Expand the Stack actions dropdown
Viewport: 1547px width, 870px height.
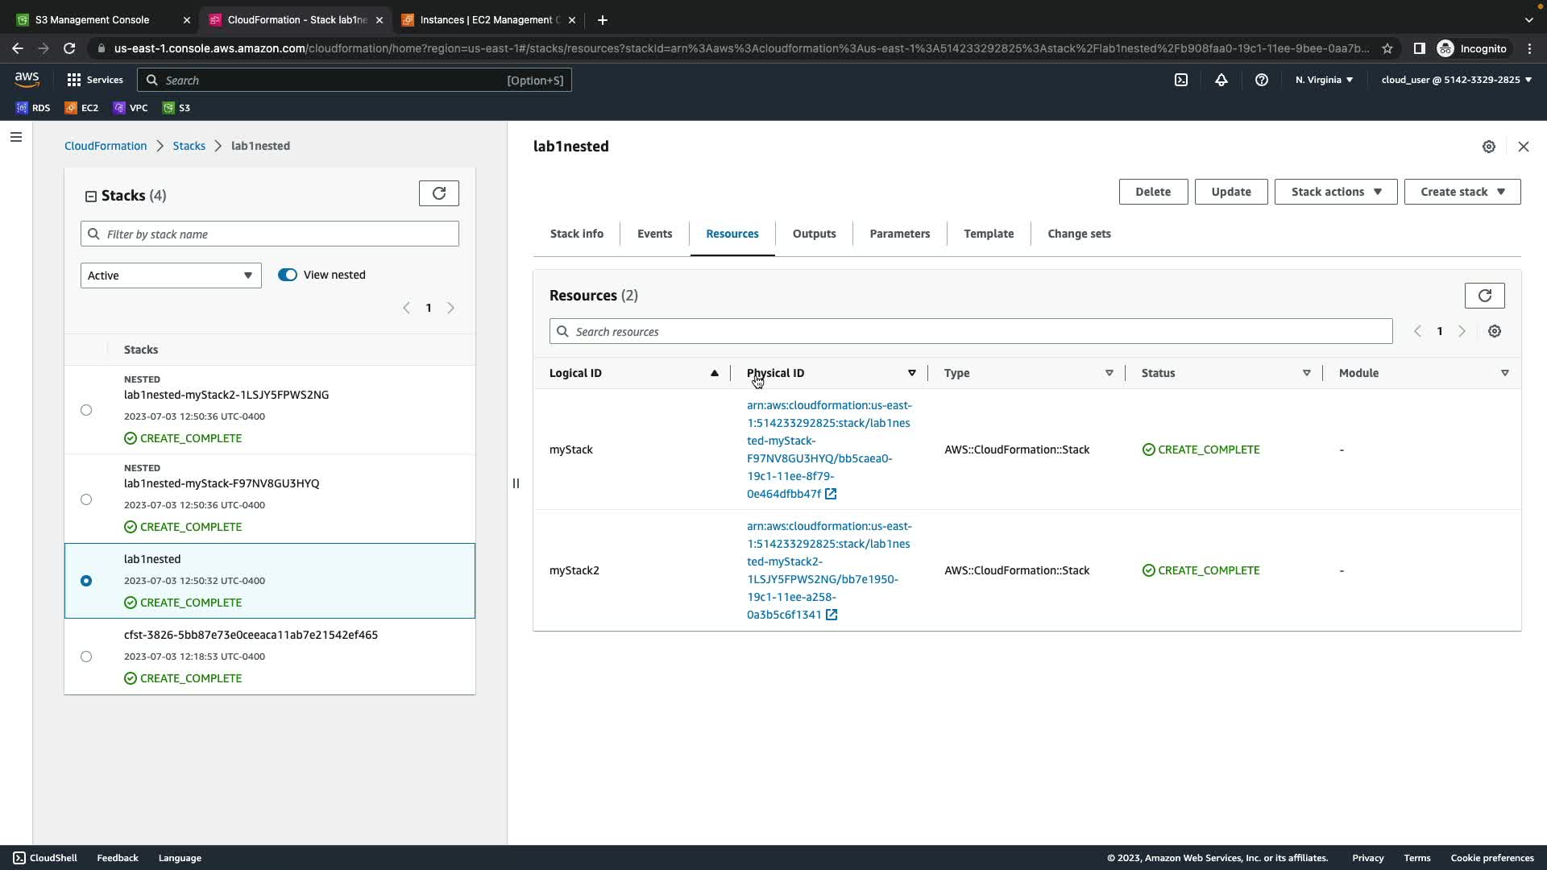[1335, 192]
